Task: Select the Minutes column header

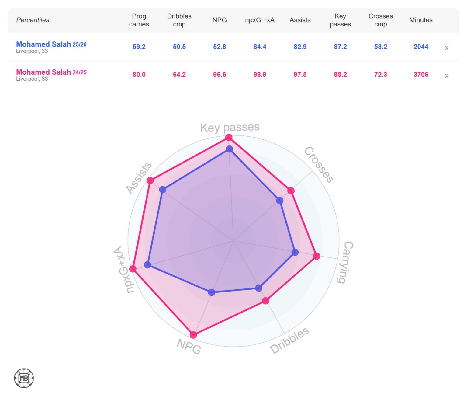Action: point(421,20)
